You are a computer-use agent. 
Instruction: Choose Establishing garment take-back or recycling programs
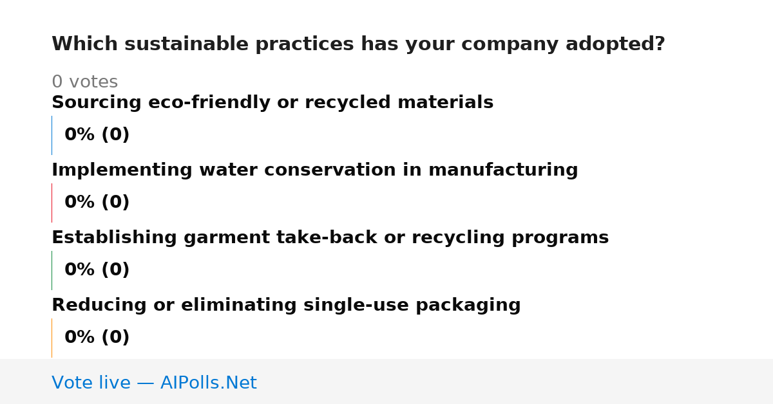pos(330,238)
